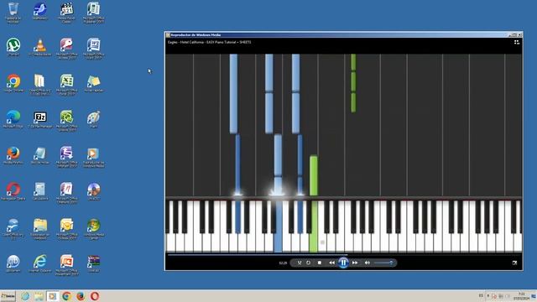The height and width of the screenshot is (302, 537).
Task: Open the OpenOffice folder desktop icon
Action: tap(39, 85)
